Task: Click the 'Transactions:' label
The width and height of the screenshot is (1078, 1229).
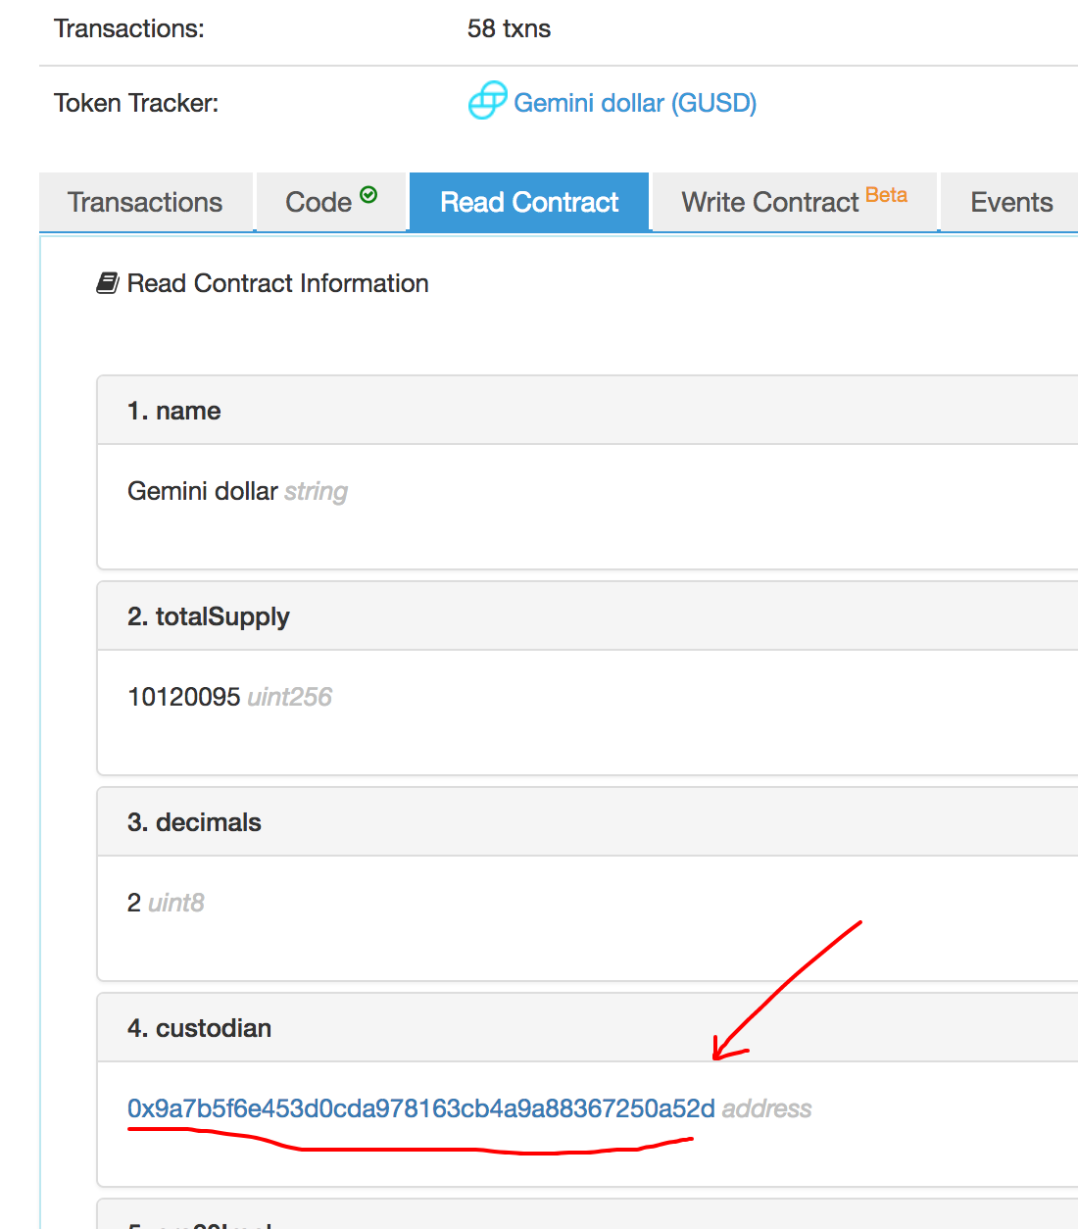Action: tap(129, 28)
